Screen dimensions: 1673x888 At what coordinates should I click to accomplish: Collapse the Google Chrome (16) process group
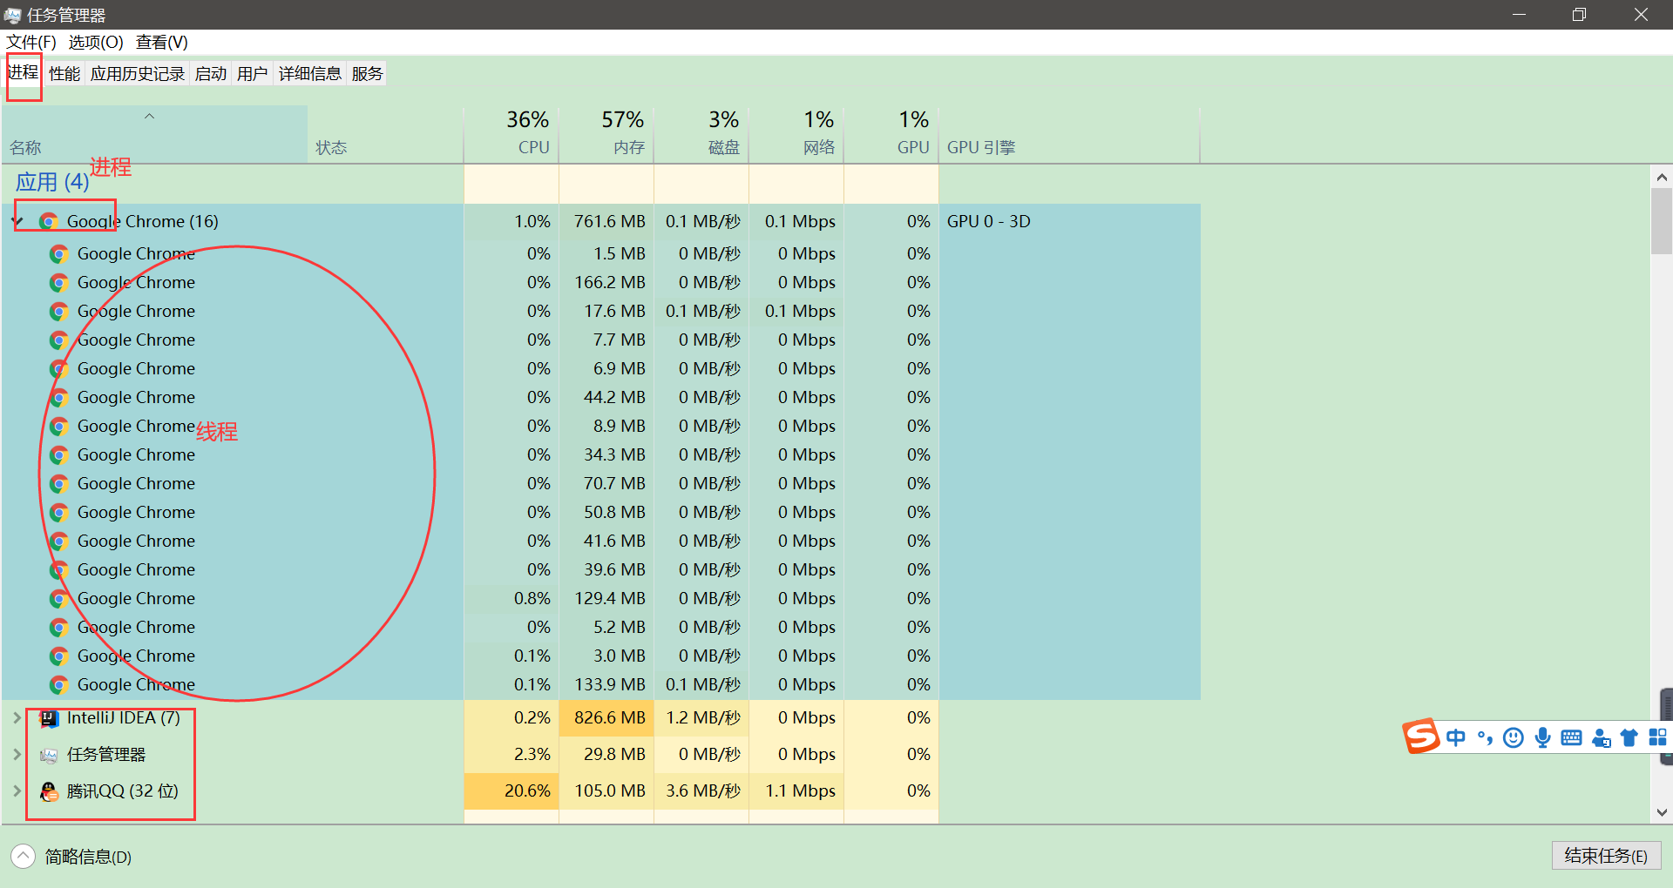coord(17,221)
